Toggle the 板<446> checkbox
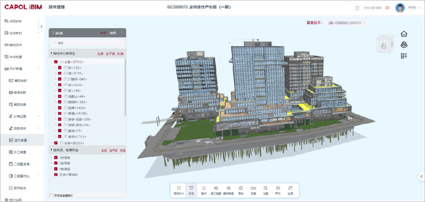The height and width of the screenshot is (202, 425). coord(59,90)
